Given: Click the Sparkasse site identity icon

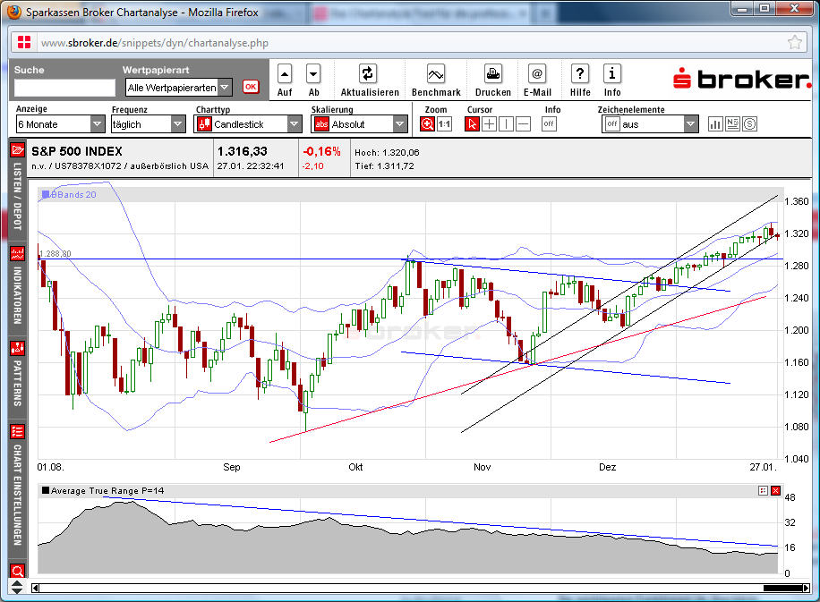Looking at the screenshot, I should tap(24, 42).
